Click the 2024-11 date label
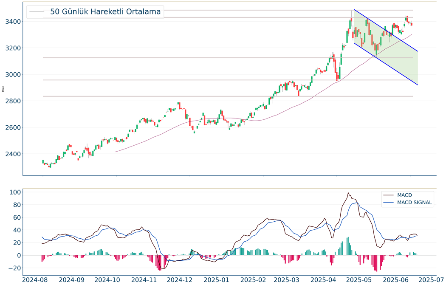Image resolution: width=446 pixels, height=285 pixels. click(144, 279)
